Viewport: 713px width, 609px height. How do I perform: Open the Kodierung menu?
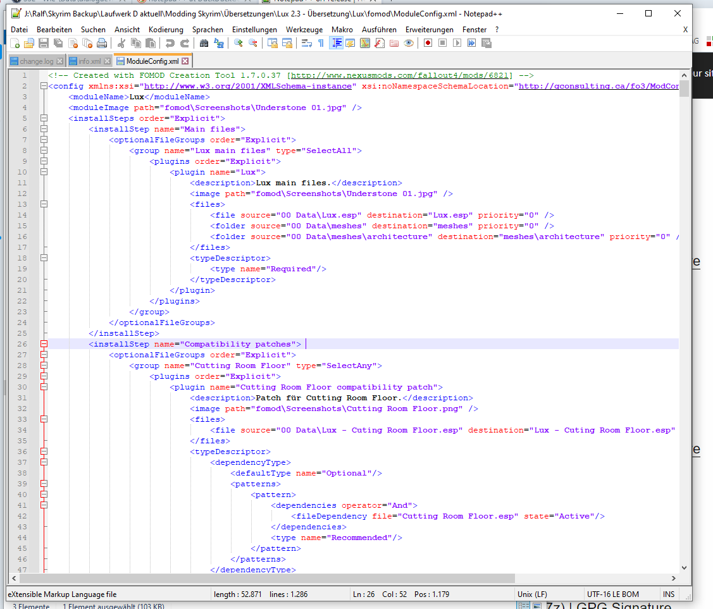(166, 30)
